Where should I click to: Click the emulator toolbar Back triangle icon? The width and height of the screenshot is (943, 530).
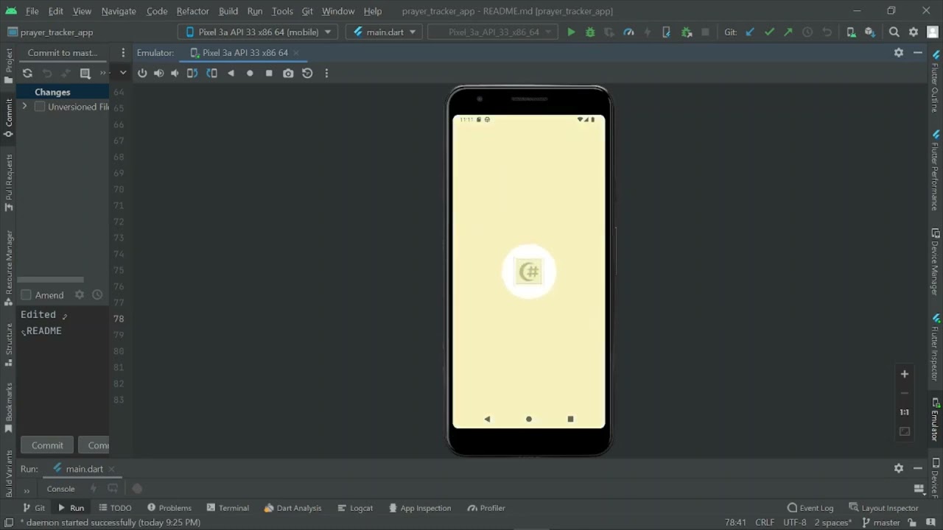click(x=231, y=73)
